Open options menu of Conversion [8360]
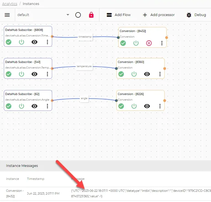 tap(160, 74)
